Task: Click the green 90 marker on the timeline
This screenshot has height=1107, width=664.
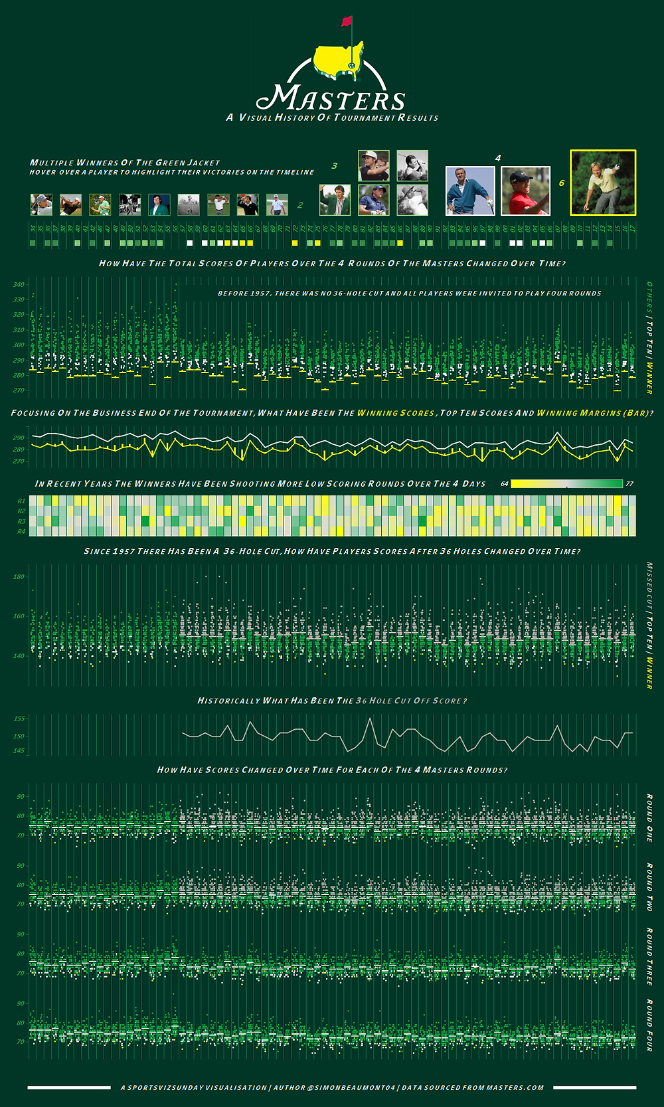Action: pos(430,243)
